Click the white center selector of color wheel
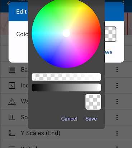The image size is (132, 148). (66, 33)
